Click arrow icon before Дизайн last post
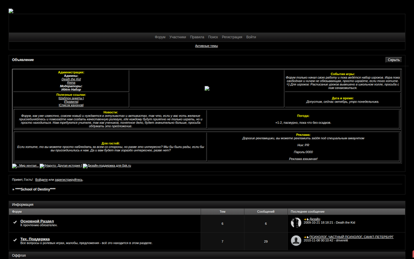Screen dimensions: 414x259 306,220
